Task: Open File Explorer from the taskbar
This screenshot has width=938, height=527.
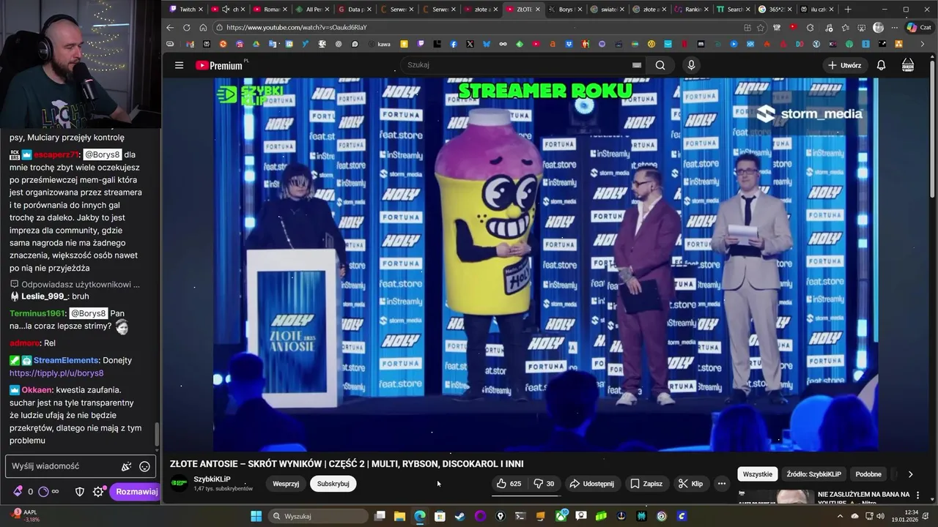Action: click(400, 516)
